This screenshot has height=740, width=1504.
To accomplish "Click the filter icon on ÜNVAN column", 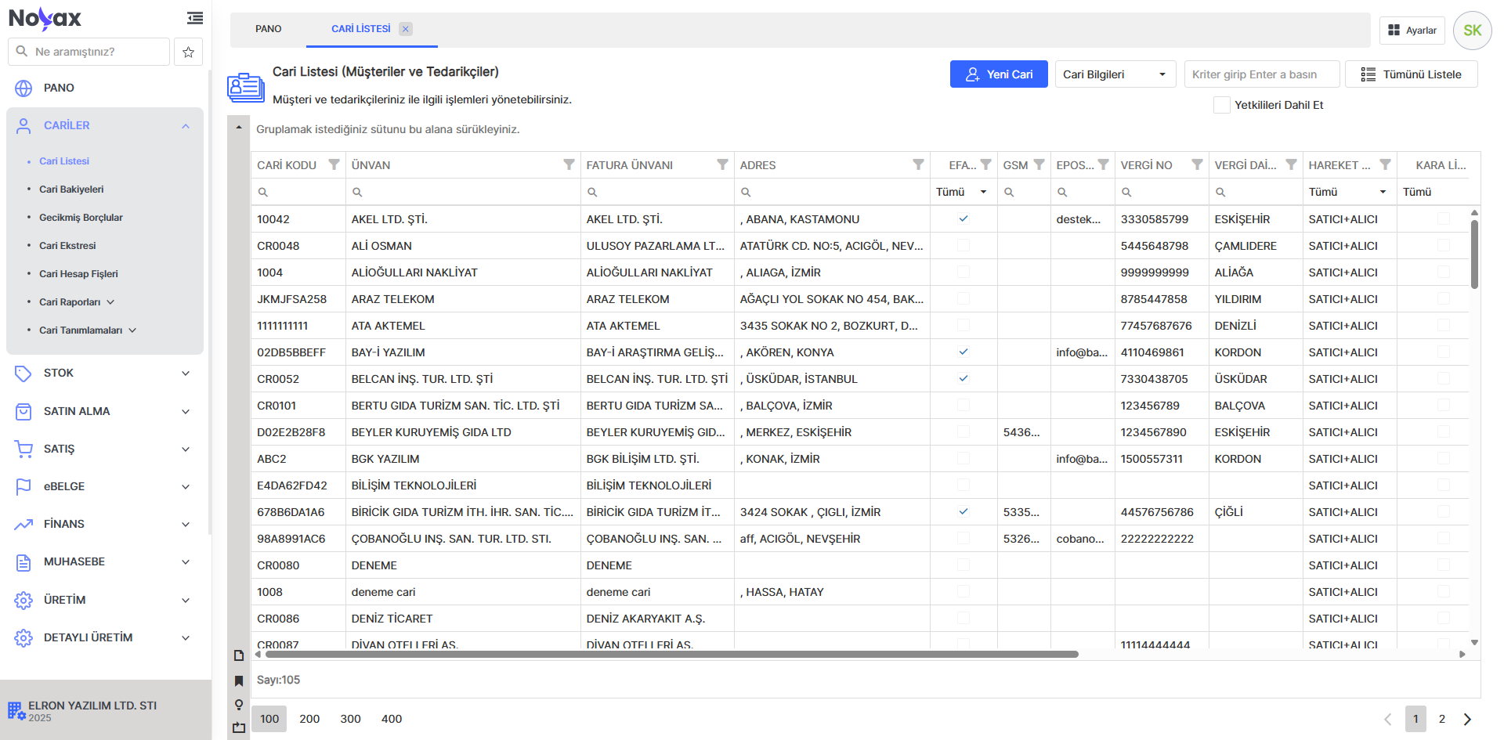I will coord(569,164).
